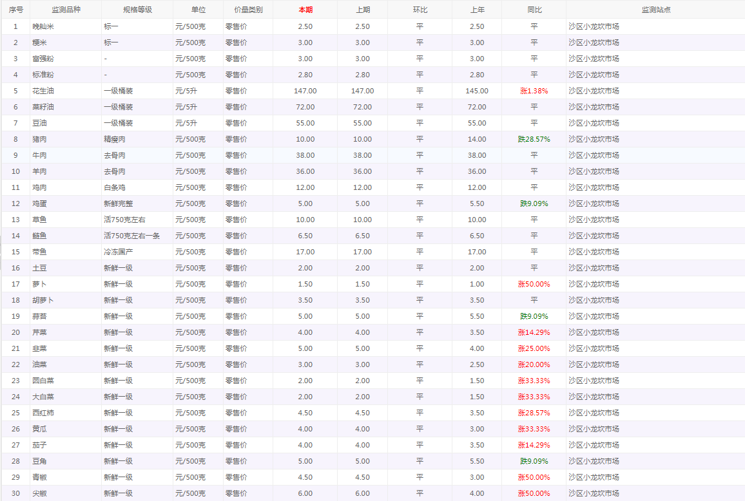
Task: Click the 价盘类别 column header
Action: 248,10
